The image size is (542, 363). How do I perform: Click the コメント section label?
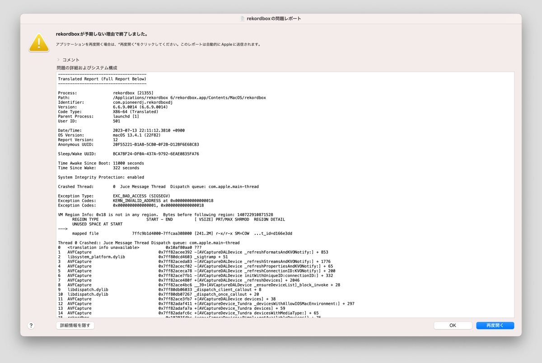(71, 60)
